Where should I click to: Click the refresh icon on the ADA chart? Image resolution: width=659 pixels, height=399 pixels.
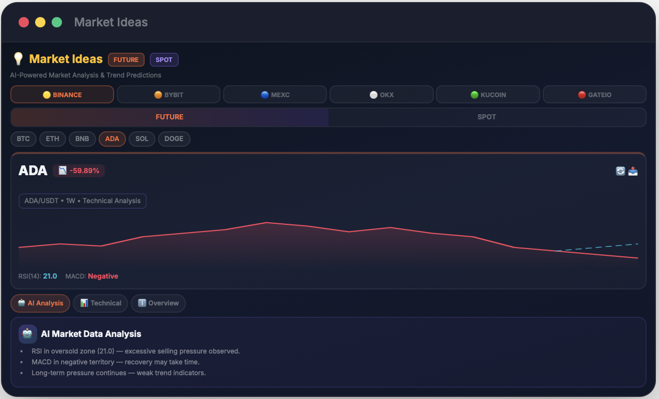(x=620, y=171)
